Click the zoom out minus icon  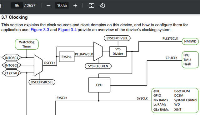point(48,6)
